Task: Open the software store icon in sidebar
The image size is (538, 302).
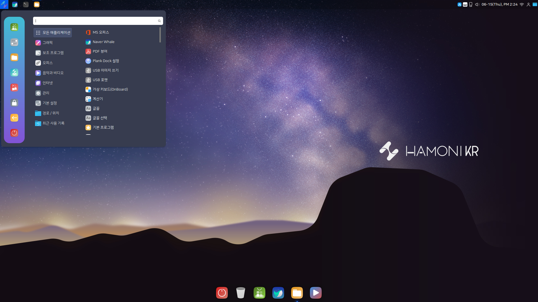Action: coord(14,27)
